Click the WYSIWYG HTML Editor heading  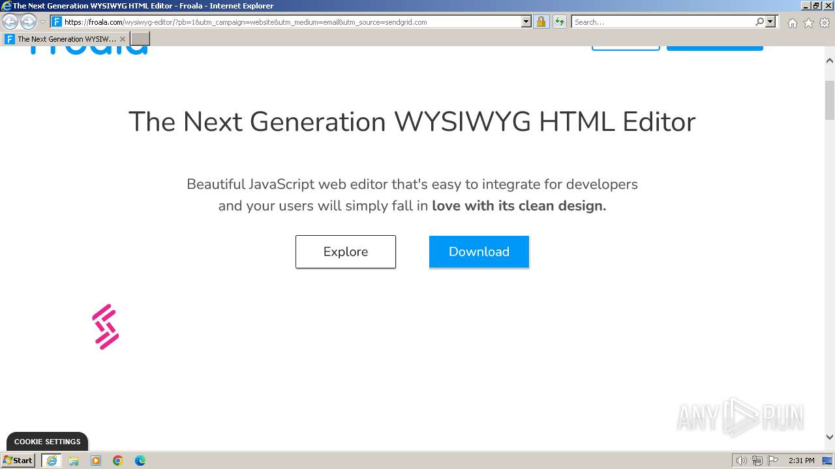click(412, 122)
